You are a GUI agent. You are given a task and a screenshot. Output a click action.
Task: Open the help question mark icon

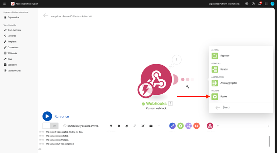pos(253,4)
